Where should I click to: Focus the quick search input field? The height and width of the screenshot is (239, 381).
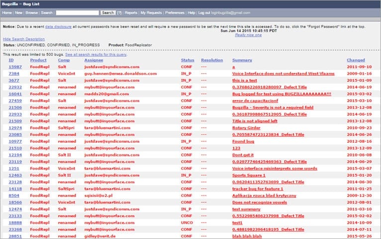[77, 12]
